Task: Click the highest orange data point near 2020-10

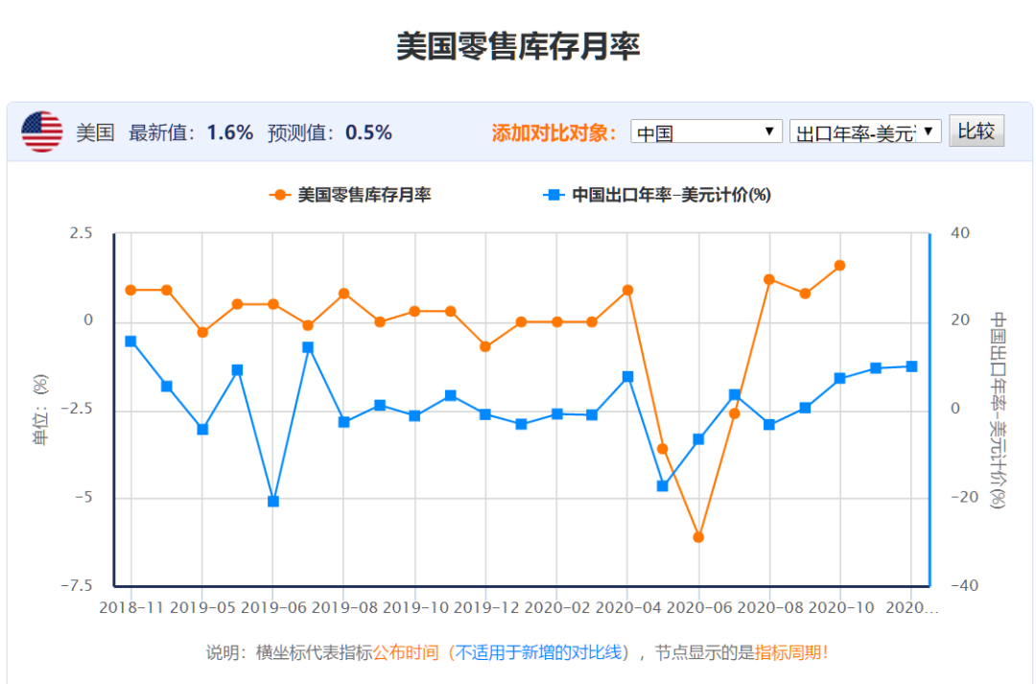Action: coord(841,265)
